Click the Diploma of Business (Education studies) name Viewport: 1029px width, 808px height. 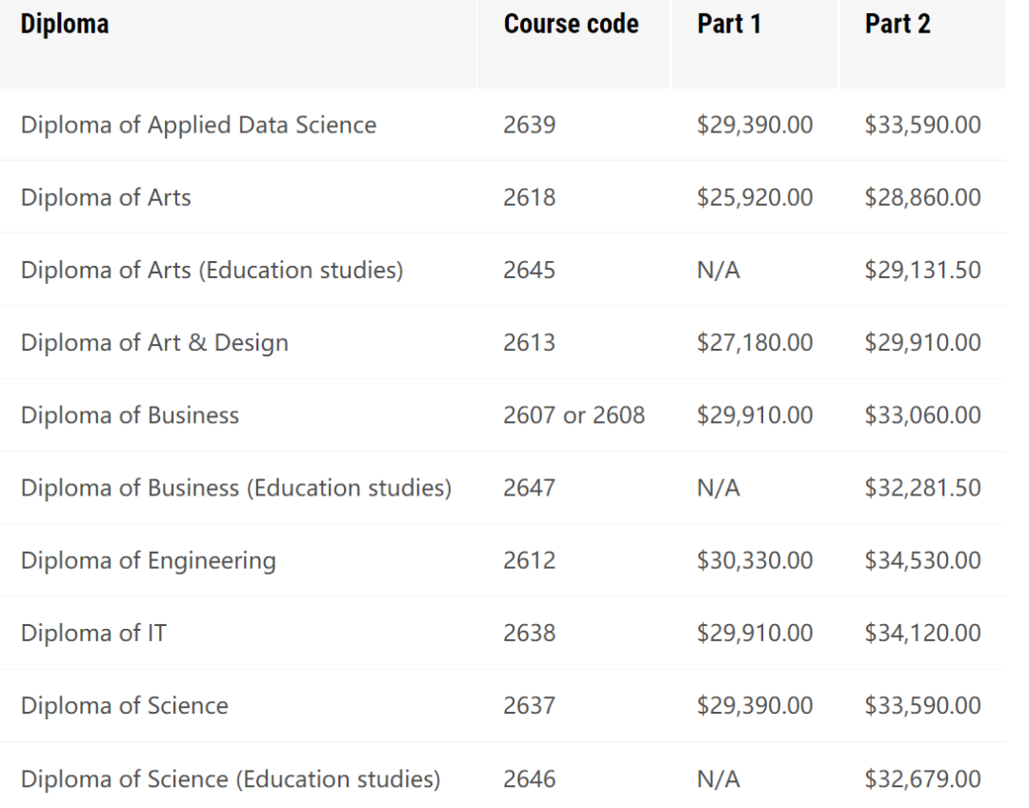tap(236, 489)
